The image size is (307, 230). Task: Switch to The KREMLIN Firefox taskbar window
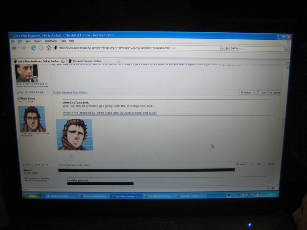[x=158, y=196]
